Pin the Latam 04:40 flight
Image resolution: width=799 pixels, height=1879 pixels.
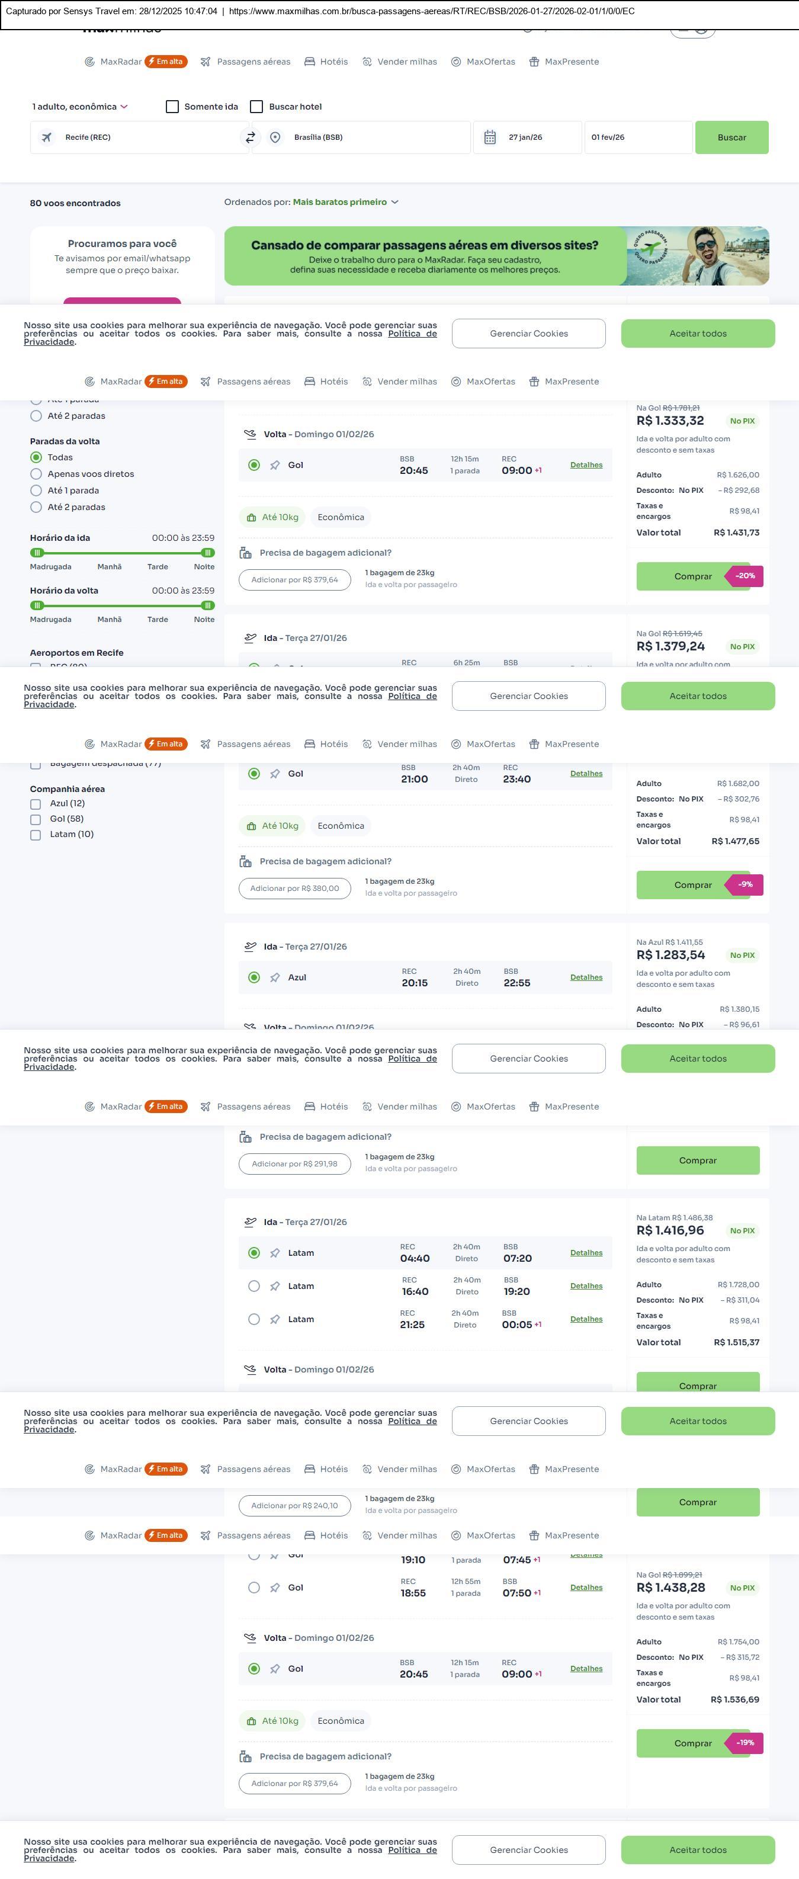(275, 1253)
